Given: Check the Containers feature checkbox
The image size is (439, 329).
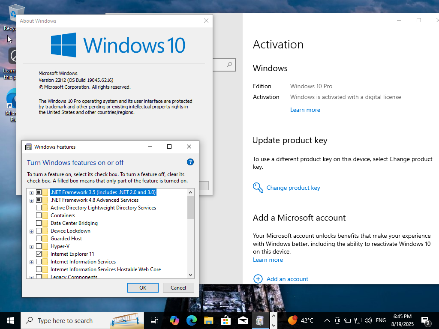Looking at the screenshot, I should point(39,215).
